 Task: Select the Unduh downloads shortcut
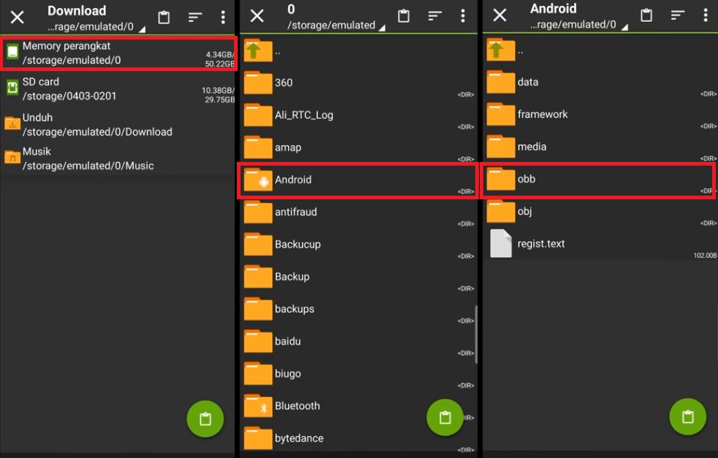coord(97,125)
